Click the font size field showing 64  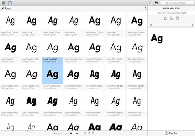tap(77, 133)
